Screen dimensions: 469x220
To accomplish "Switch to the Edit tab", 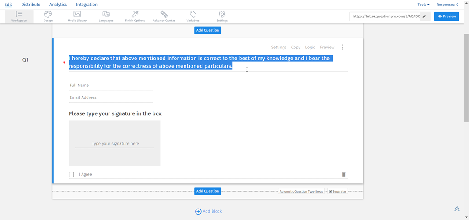I will pyautogui.click(x=8, y=5).
